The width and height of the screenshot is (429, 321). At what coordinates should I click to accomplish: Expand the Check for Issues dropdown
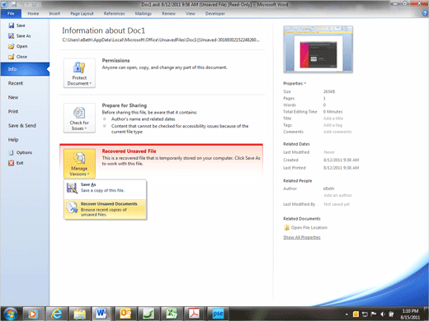tap(79, 118)
